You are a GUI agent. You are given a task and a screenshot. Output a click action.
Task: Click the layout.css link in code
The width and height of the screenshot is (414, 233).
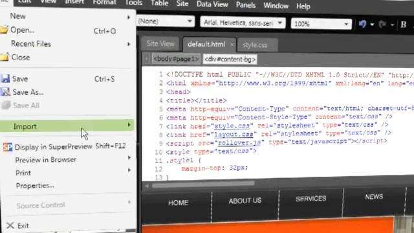tap(234, 135)
